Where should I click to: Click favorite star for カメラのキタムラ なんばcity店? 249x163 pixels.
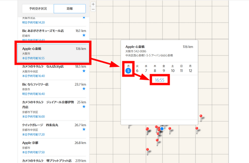[84, 71]
